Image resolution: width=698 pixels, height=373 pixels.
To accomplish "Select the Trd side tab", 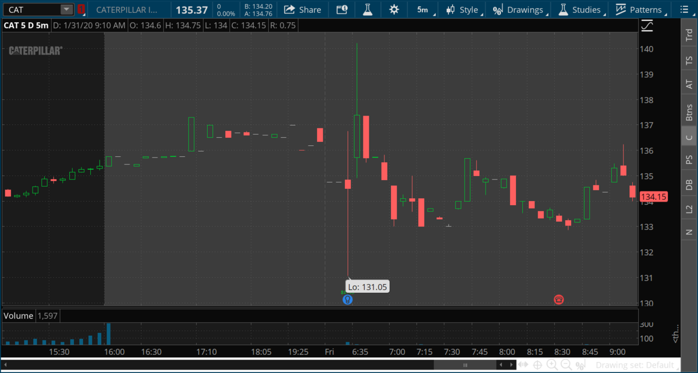I will (689, 35).
